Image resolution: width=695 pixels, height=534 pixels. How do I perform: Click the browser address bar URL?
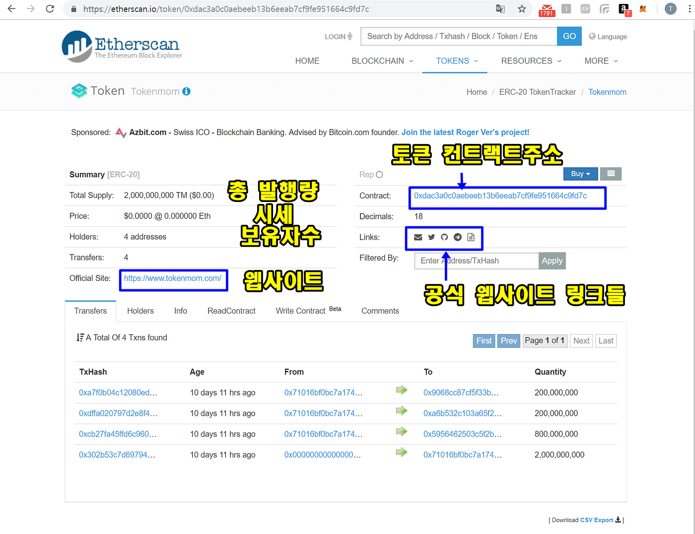[226, 9]
